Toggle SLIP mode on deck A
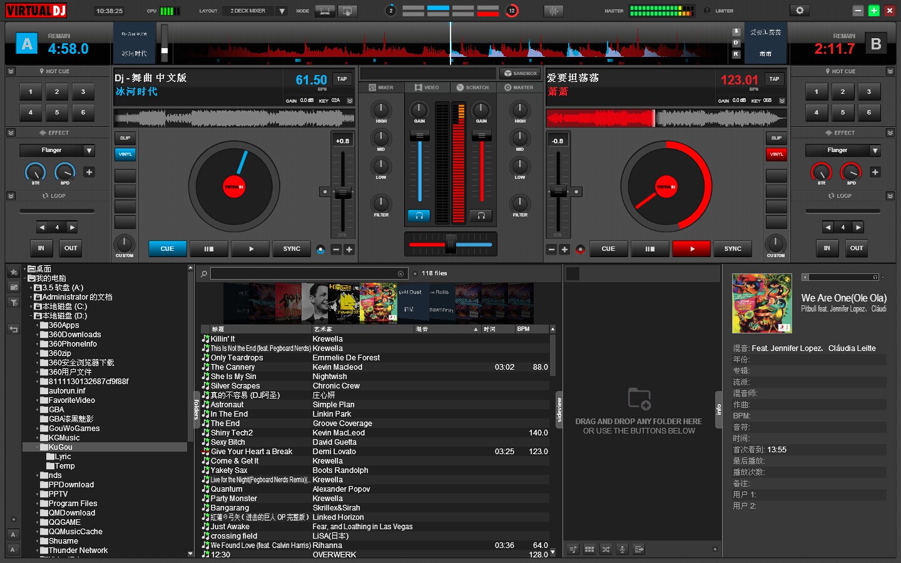Image resolution: width=901 pixels, height=563 pixels. [125, 138]
